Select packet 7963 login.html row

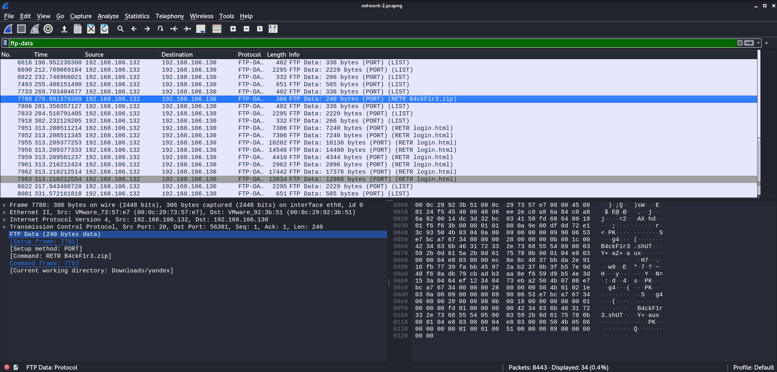pos(378,179)
